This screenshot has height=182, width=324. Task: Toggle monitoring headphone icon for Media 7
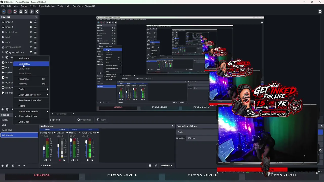[77, 160]
